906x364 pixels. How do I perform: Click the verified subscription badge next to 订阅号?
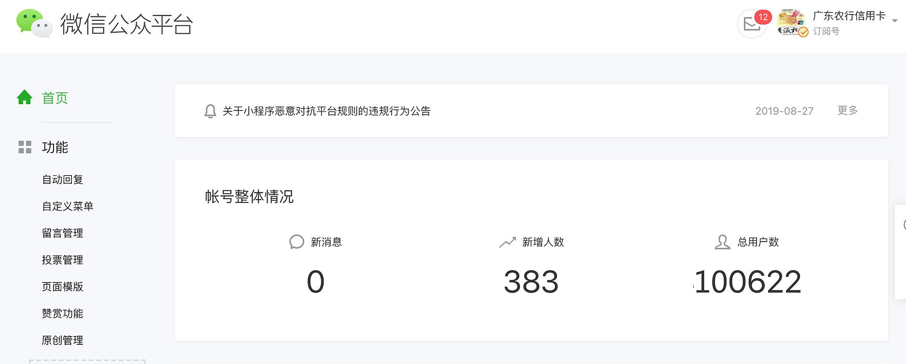[x=803, y=32]
